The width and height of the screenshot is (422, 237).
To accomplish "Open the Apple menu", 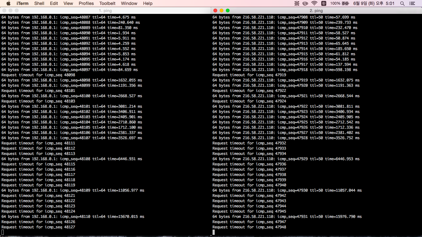I will tap(8, 3).
